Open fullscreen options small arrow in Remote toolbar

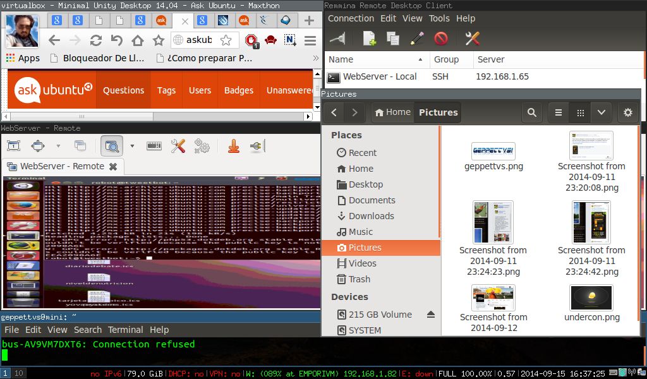[58, 145]
